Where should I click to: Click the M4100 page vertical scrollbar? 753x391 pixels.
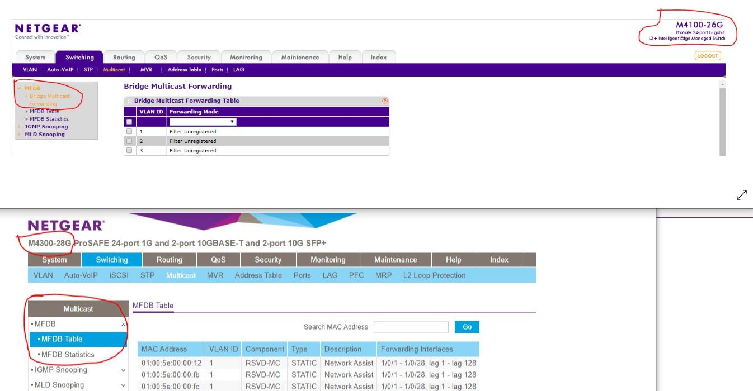722,117
